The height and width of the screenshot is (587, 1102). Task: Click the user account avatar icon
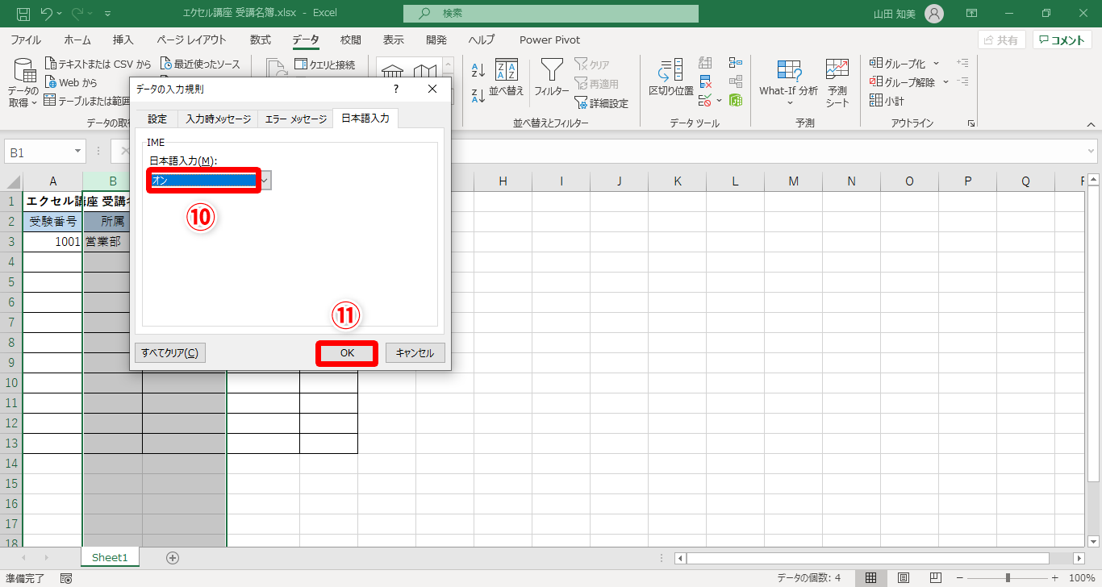(934, 14)
